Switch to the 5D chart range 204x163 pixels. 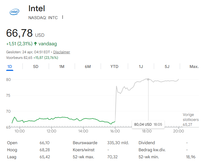click(36, 67)
